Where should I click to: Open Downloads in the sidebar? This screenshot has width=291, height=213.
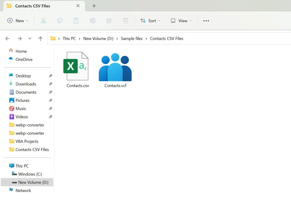point(25,84)
